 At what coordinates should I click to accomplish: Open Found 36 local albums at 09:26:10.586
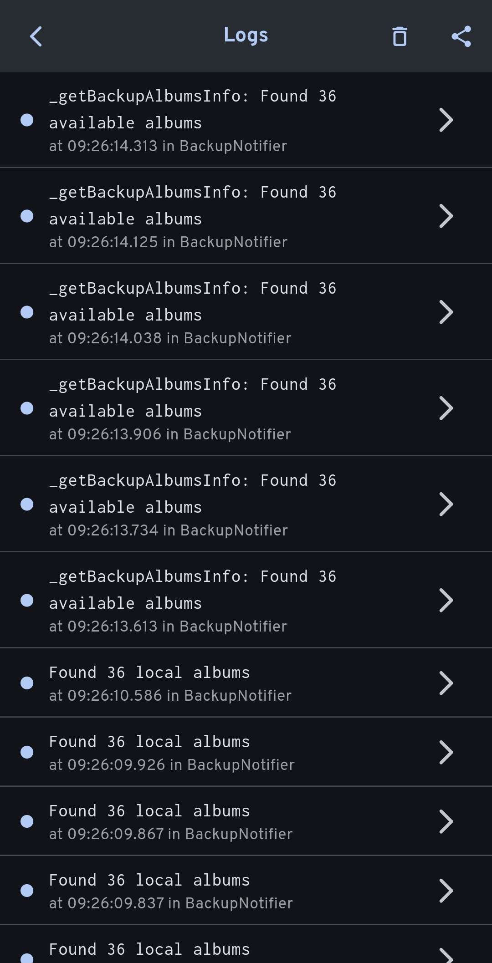[x=246, y=683]
